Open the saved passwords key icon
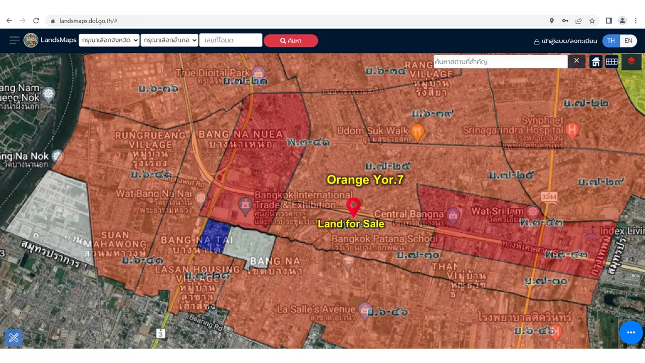Viewport: 645px width, 363px height. [x=565, y=21]
